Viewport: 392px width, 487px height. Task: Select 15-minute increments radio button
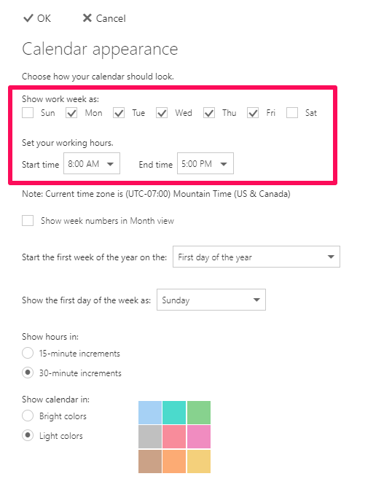tap(28, 353)
